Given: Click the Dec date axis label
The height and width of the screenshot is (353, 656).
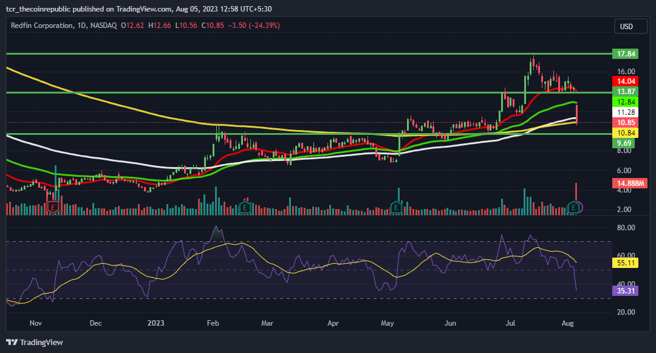Looking at the screenshot, I should coord(96,323).
